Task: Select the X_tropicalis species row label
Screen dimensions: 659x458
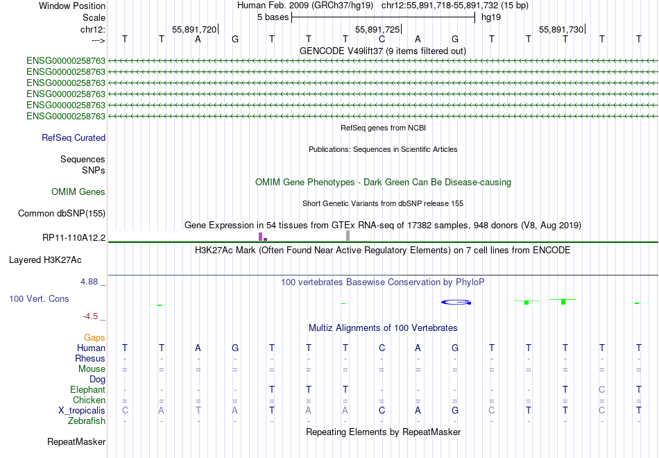Action: pos(82,411)
